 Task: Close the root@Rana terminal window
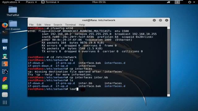166,20
